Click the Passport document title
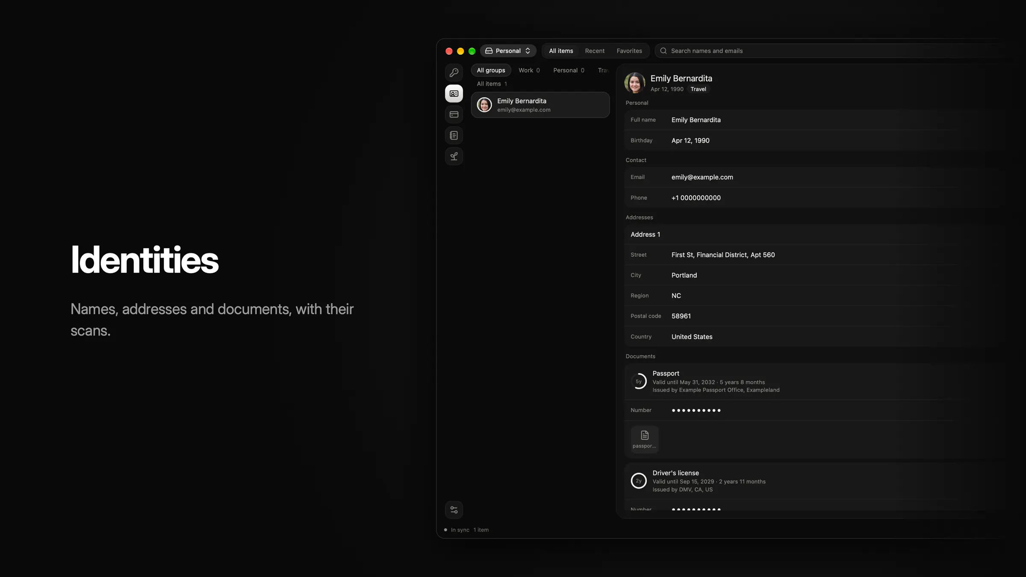This screenshot has width=1026, height=577. click(x=666, y=374)
